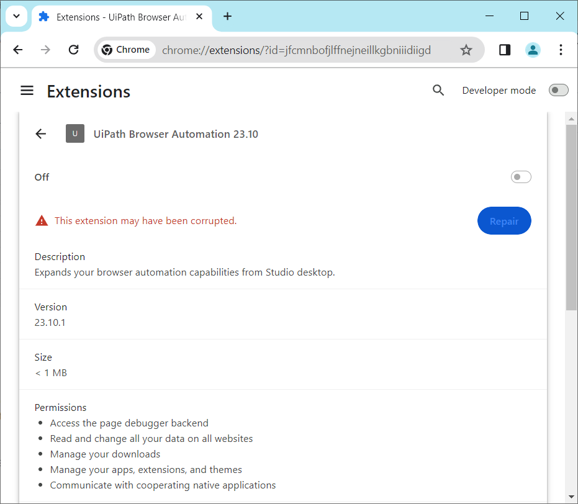Click the red corruption warning icon
The image size is (578, 504).
click(42, 220)
